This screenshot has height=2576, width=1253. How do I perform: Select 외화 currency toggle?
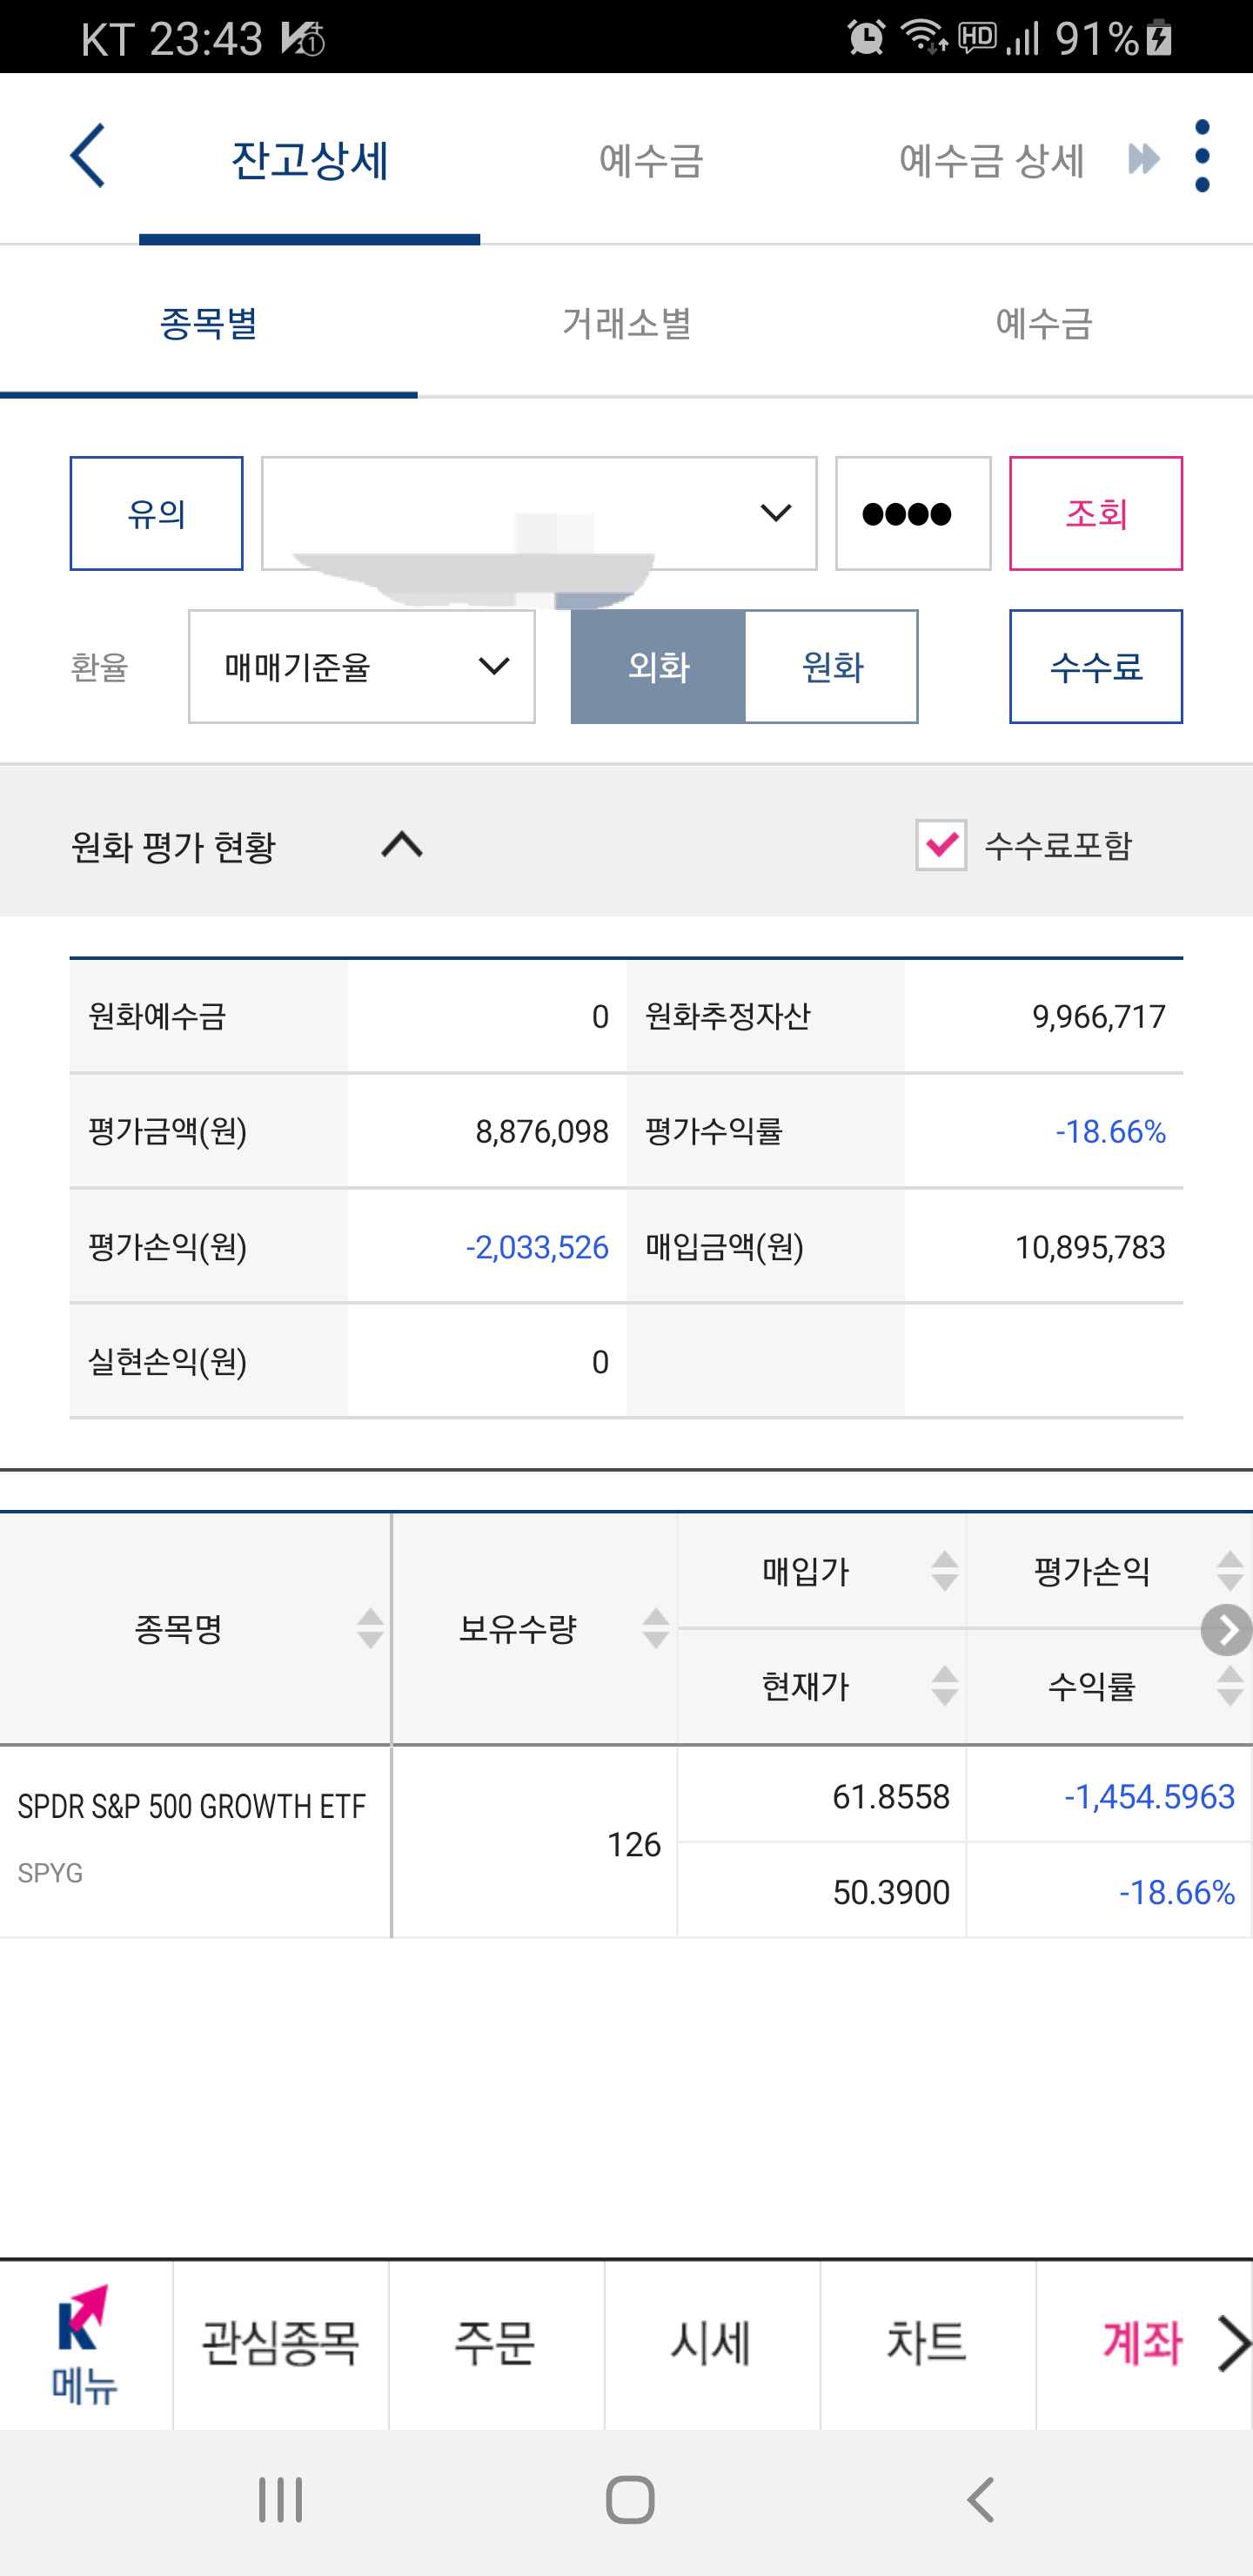(x=658, y=667)
